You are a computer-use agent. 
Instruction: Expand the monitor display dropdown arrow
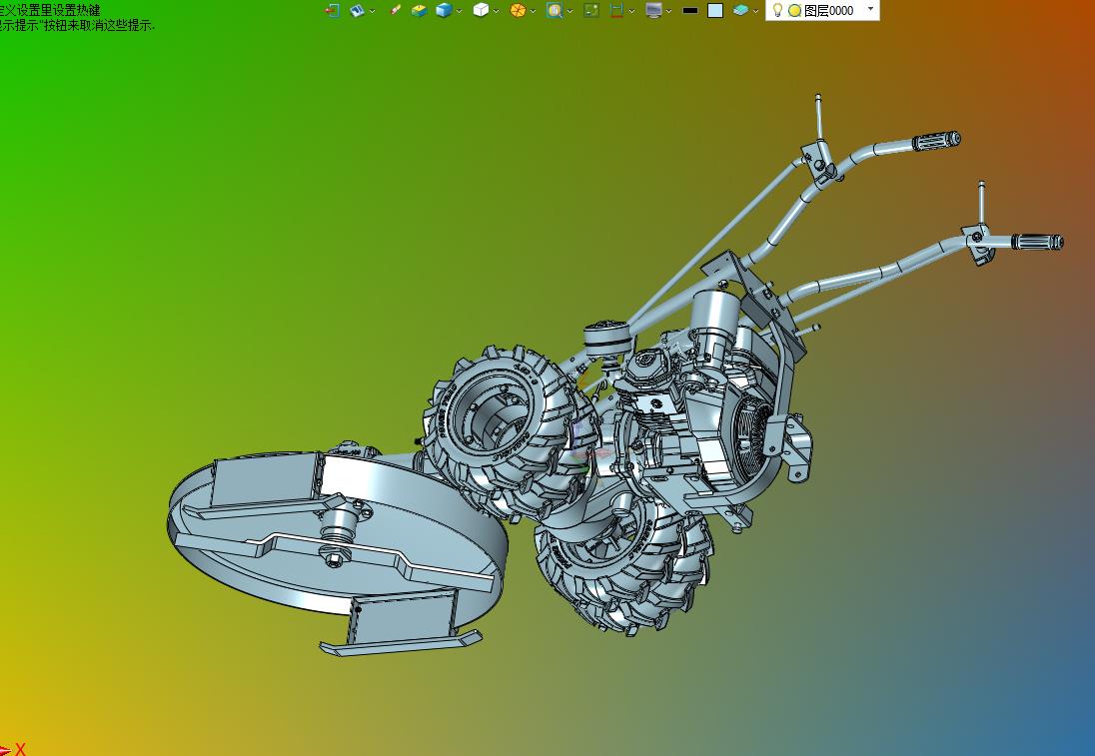[668, 11]
